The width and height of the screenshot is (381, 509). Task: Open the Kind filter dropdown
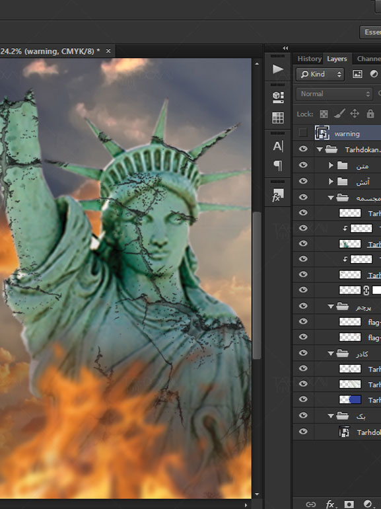(320, 74)
